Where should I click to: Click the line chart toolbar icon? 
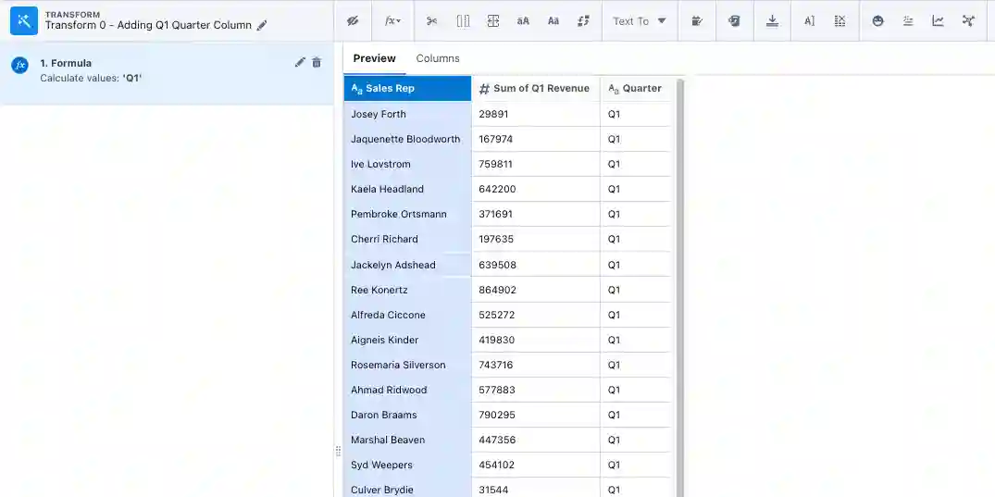[x=938, y=20]
